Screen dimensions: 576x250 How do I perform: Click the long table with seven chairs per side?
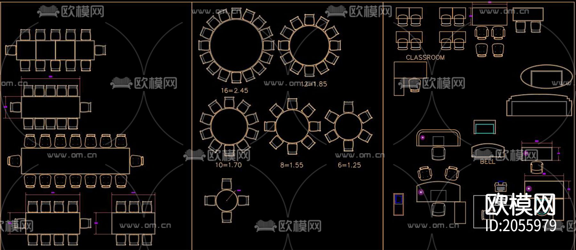coord(76,161)
